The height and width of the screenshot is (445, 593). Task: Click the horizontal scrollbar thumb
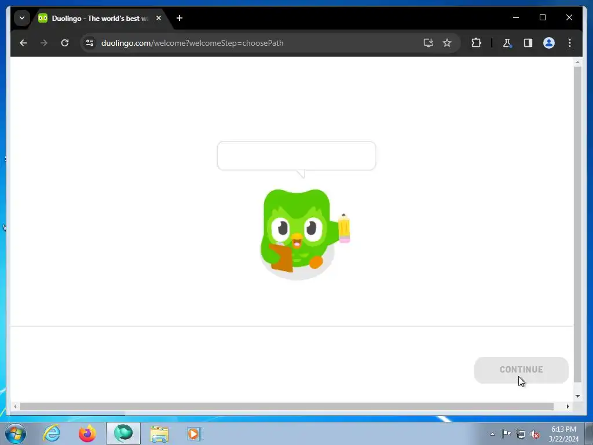[287, 406]
